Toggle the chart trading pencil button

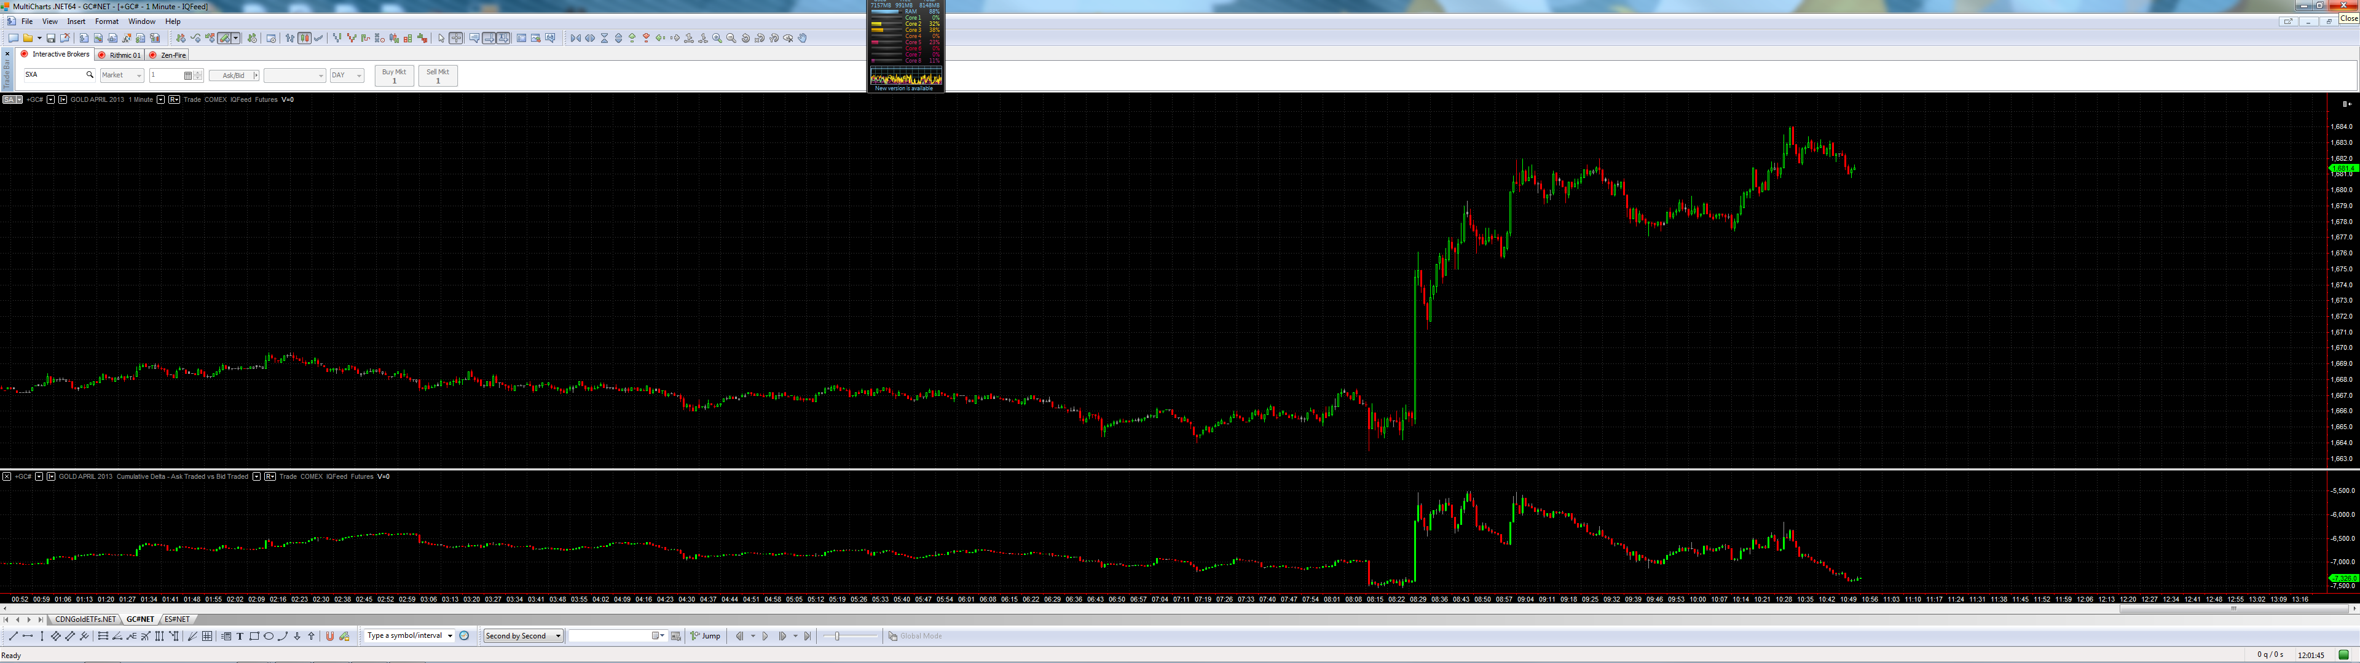coord(224,39)
